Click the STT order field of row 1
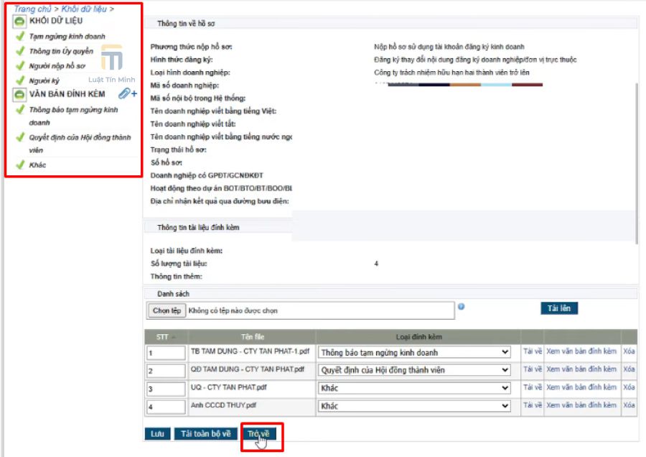This screenshot has height=457, width=646. point(166,353)
